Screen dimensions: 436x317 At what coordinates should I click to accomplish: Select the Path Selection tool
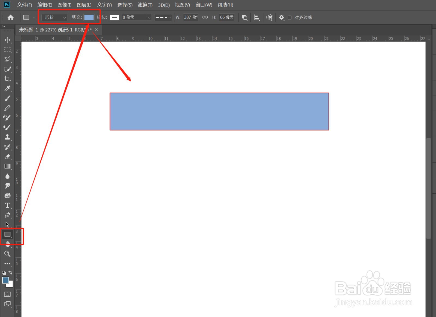pos(7,225)
